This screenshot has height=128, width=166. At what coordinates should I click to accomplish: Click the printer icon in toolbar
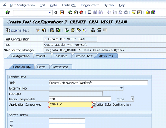click(x=90, y=12)
